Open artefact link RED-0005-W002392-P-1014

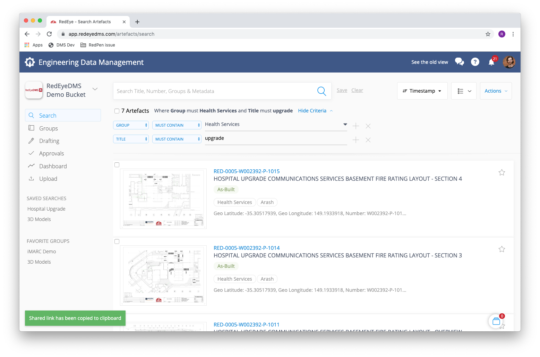coord(247,248)
